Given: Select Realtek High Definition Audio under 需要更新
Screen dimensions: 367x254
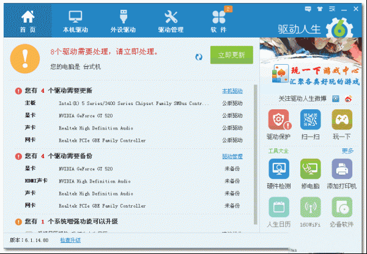Looking at the screenshot, I should click(x=133, y=128).
